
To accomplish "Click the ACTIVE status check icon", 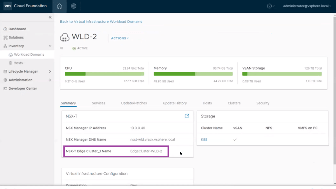I will pos(74,48).
